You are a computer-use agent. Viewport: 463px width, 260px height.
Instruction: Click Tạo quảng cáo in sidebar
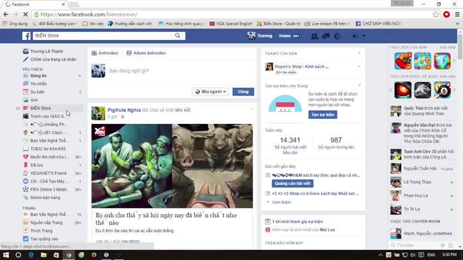[44, 239]
